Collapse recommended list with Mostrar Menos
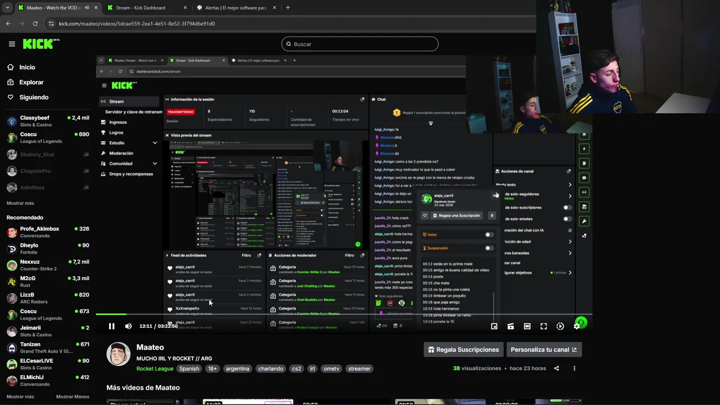Image resolution: width=720 pixels, height=405 pixels. tap(73, 397)
